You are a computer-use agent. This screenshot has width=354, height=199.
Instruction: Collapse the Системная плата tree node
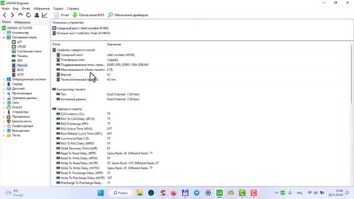coord(4,38)
